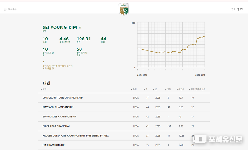Click the ranking line chart peak
This screenshot has width=248, height=150.
tap(204, 37)
